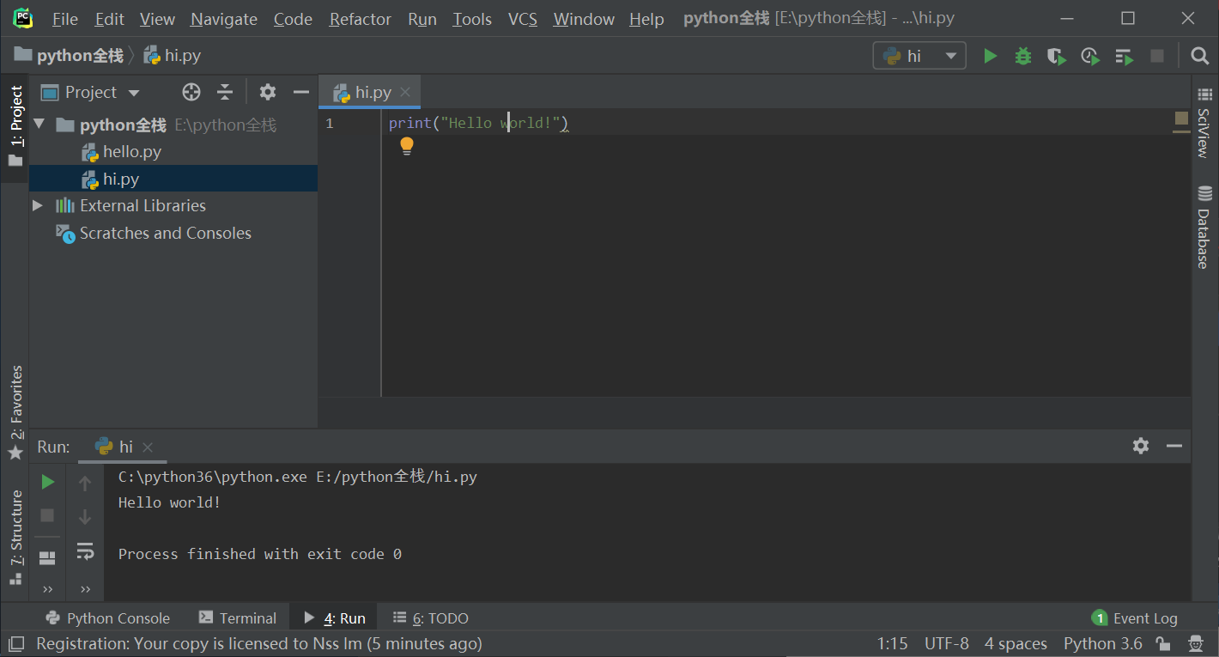Run the hi configuration with green play button
Screen dimensions: 1219x657
point(990,56)
